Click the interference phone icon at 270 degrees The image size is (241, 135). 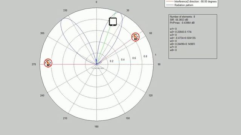[48, 63]
